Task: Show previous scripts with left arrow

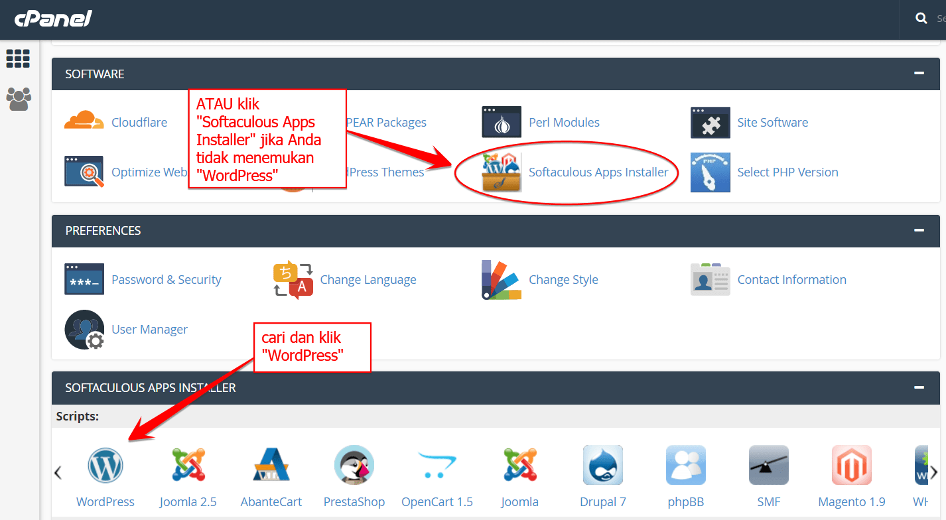Action: pos(58,472)
